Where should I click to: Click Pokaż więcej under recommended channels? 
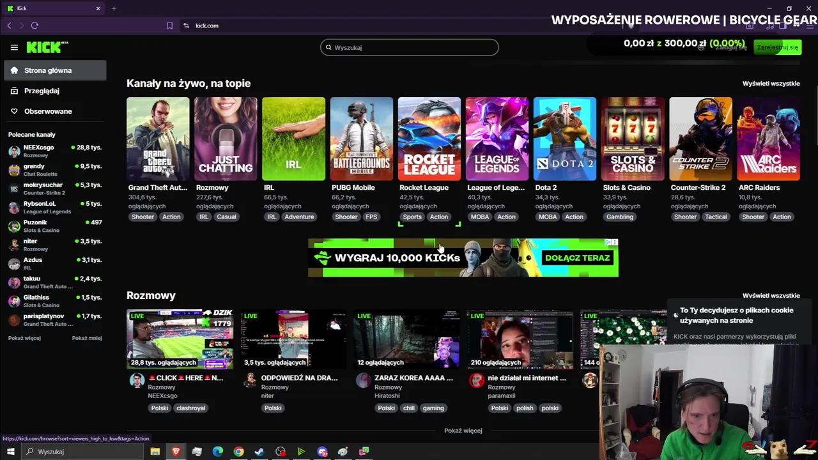(24, 338)
